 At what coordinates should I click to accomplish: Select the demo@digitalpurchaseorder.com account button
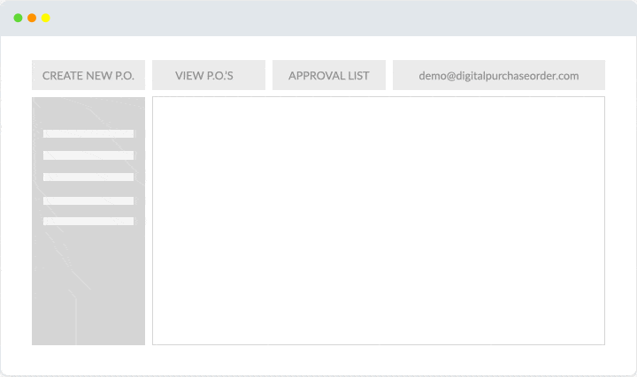499,75
